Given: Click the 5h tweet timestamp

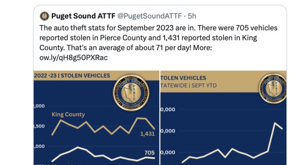Looking at the screenshot, I should click(x=192, y=16).
